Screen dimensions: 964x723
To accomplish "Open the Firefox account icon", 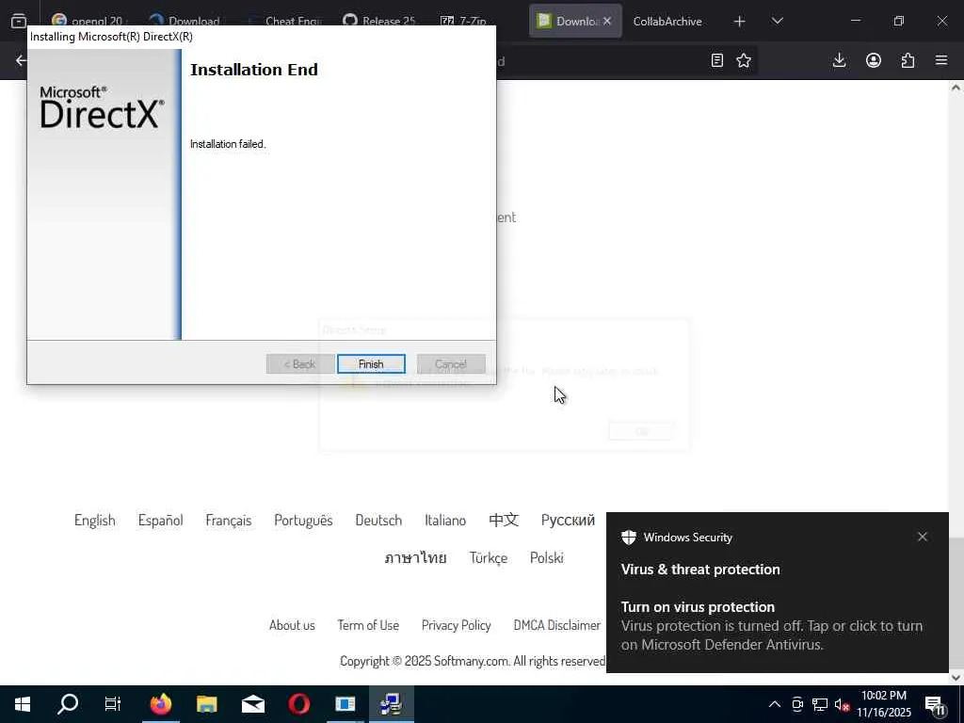I will click(x=874, y=60).
